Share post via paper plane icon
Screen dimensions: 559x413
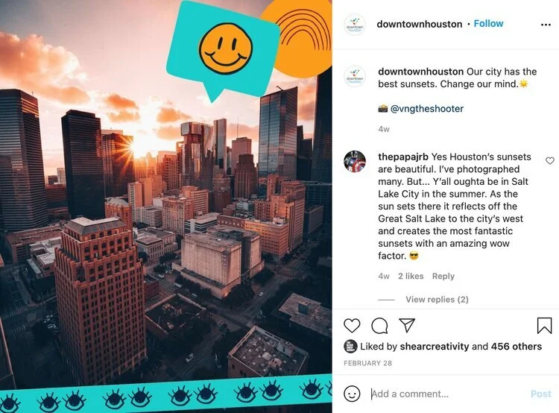(407, 325)
